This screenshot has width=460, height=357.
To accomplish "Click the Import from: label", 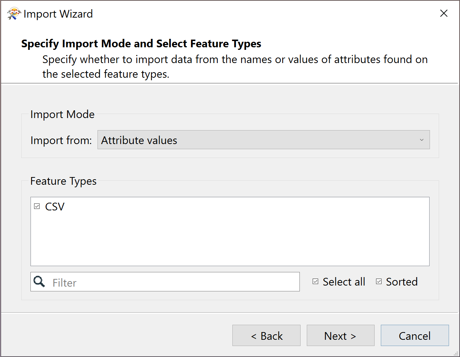I will click(x=61, y=140).
